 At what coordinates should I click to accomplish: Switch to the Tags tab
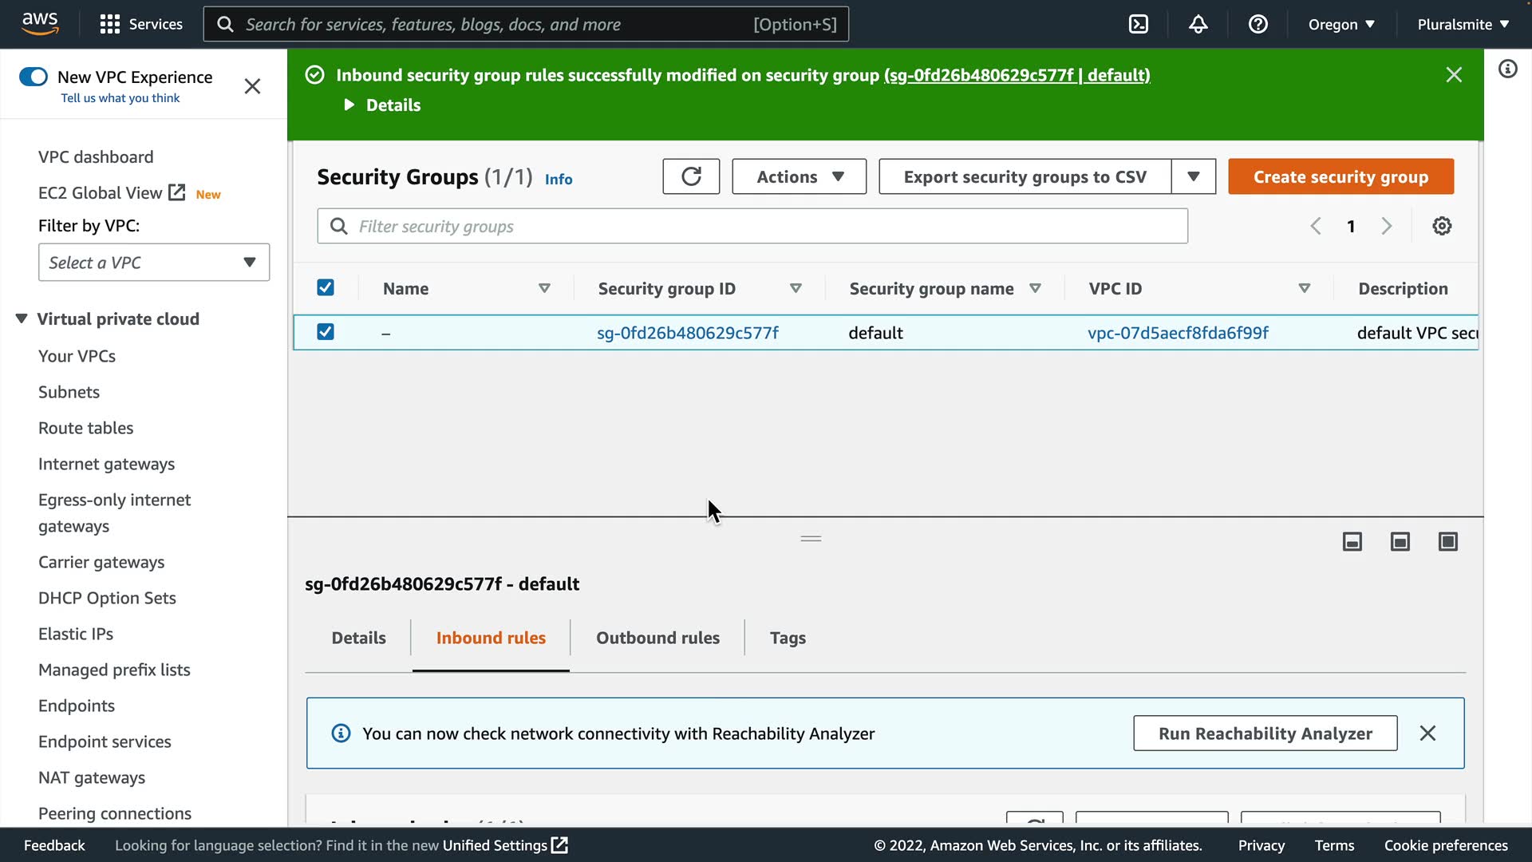tap(788, 638)
